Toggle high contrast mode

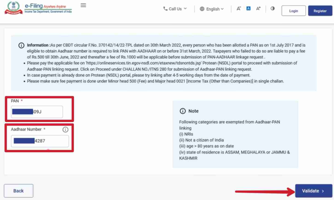tap(272, 9)
